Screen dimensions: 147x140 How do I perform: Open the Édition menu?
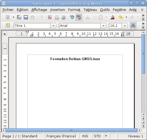coord(22,10)
